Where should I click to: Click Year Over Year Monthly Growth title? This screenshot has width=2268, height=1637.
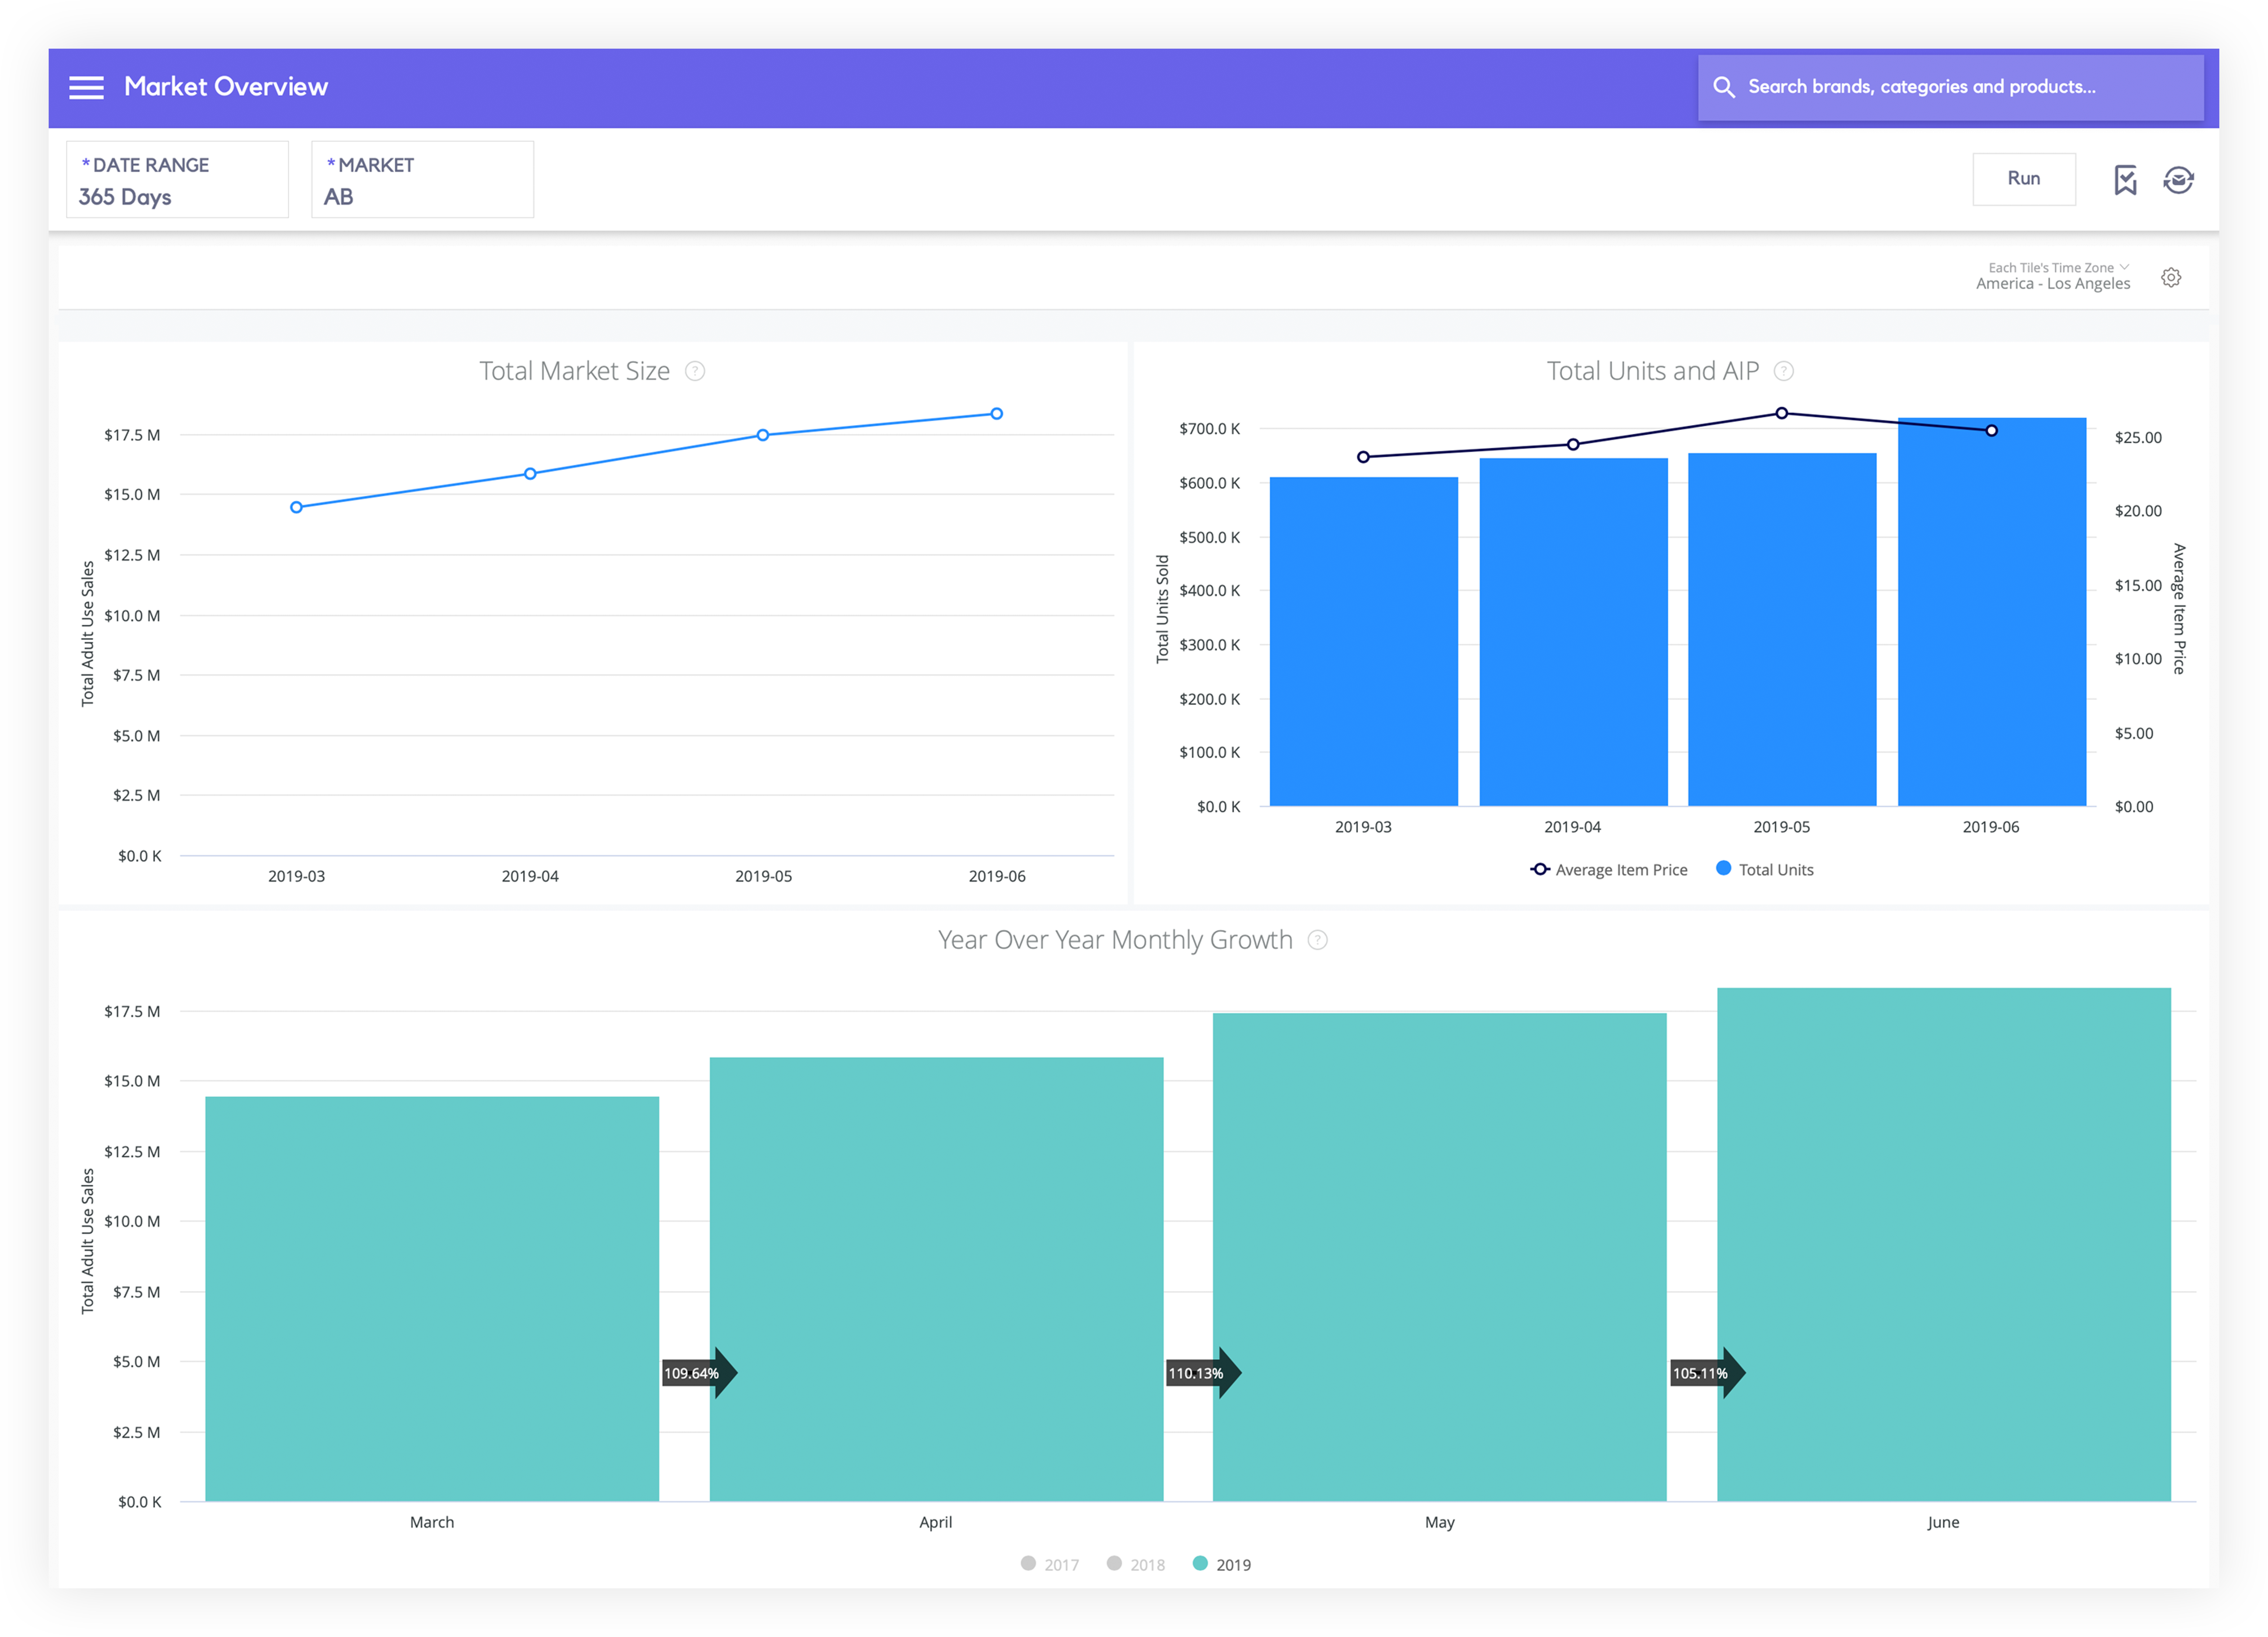pos(1115,940)
